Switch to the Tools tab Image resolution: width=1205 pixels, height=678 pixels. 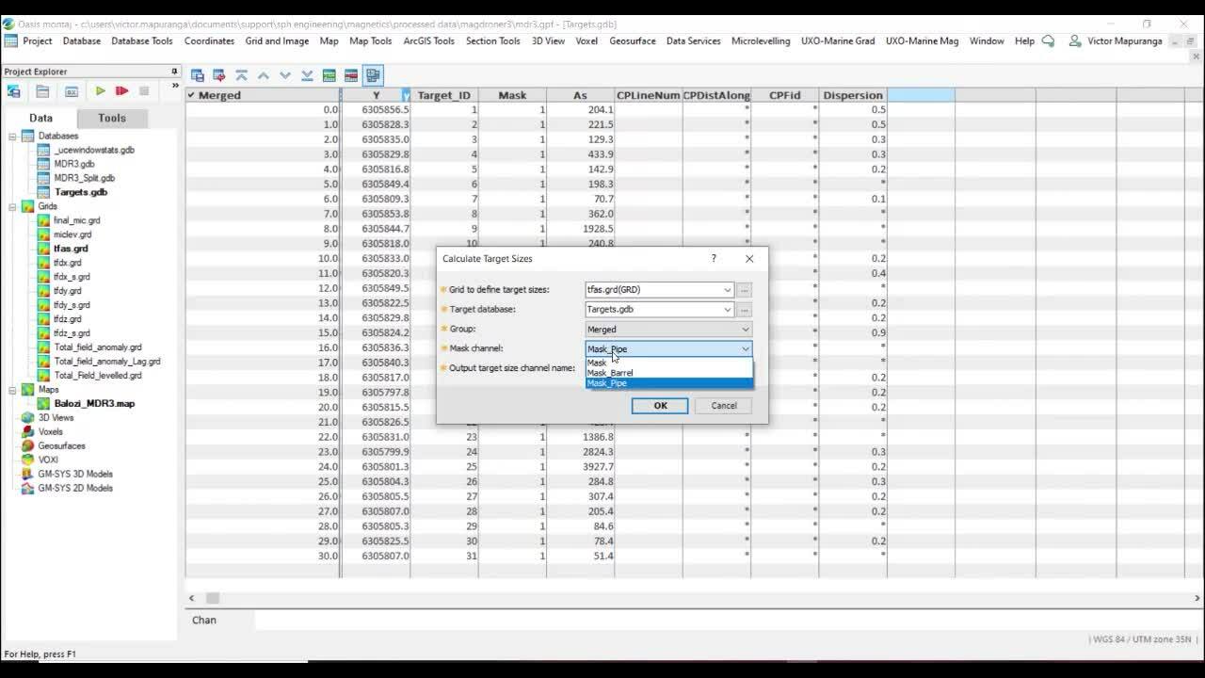pos(112,118)
